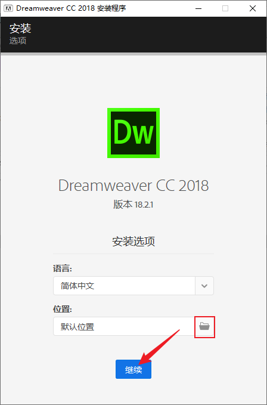The width and height of the screenshot is (267, 405).
Task: Click the green Dw Dreamweaver logo
Action: (133, 133)
